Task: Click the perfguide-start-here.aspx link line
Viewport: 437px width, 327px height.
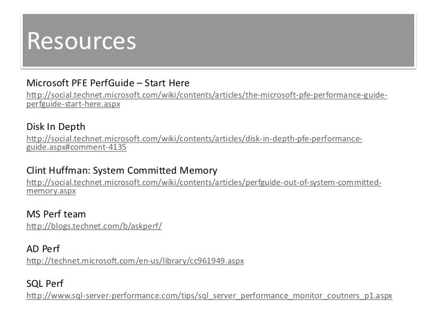Action: (73, 104)
